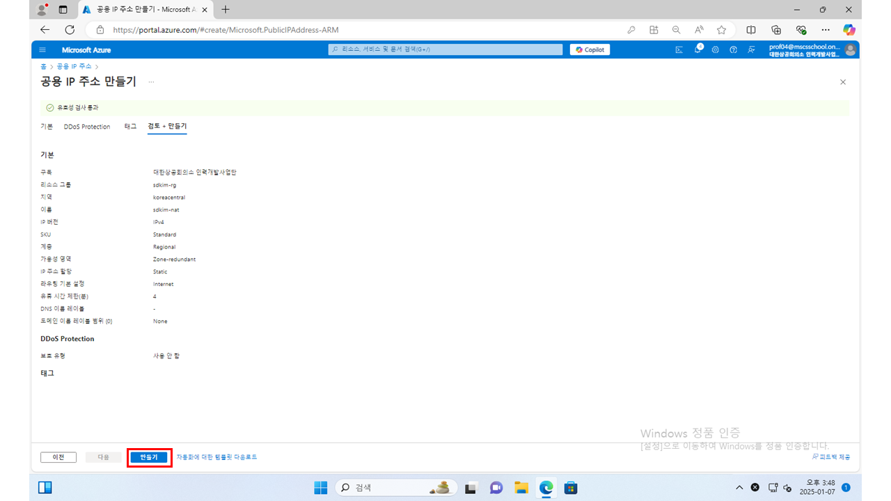Image resolution: width=891 pixels, height=501 pixels.
Task: Open the Azure help question mark
Action: point(733,50)
